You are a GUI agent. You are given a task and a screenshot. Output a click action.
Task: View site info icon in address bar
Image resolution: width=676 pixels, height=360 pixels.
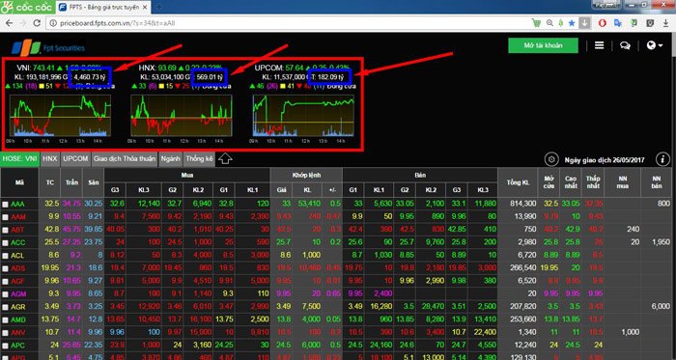point(53,23)
